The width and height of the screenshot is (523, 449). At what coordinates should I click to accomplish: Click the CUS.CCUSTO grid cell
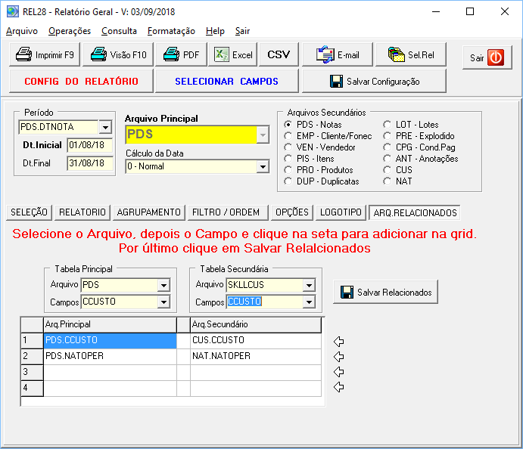pos(256,340)
